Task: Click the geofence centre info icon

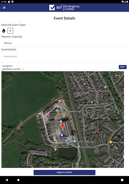Action: pyautogui.click(x=23, y=69)
